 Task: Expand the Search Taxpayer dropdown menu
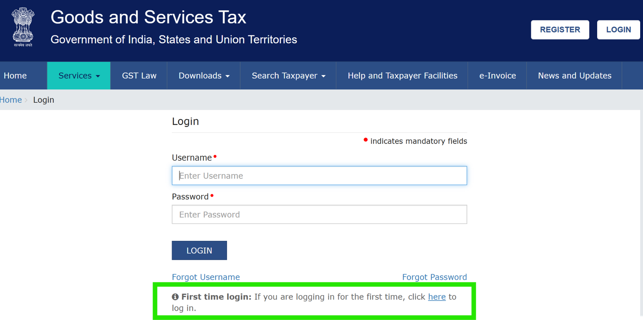[x=288, y=76]
